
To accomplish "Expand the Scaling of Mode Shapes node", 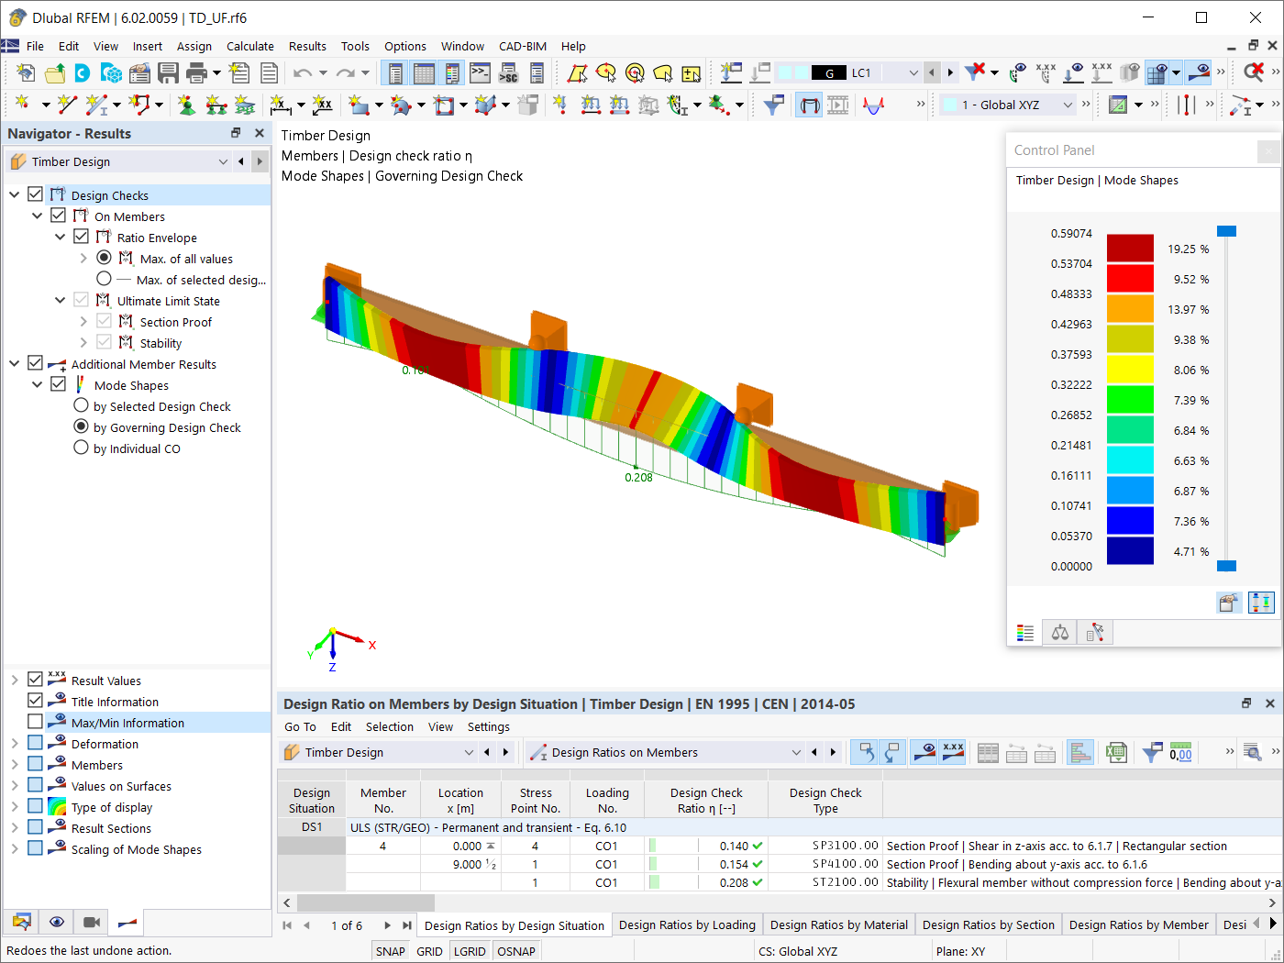I will coord(15,849).
